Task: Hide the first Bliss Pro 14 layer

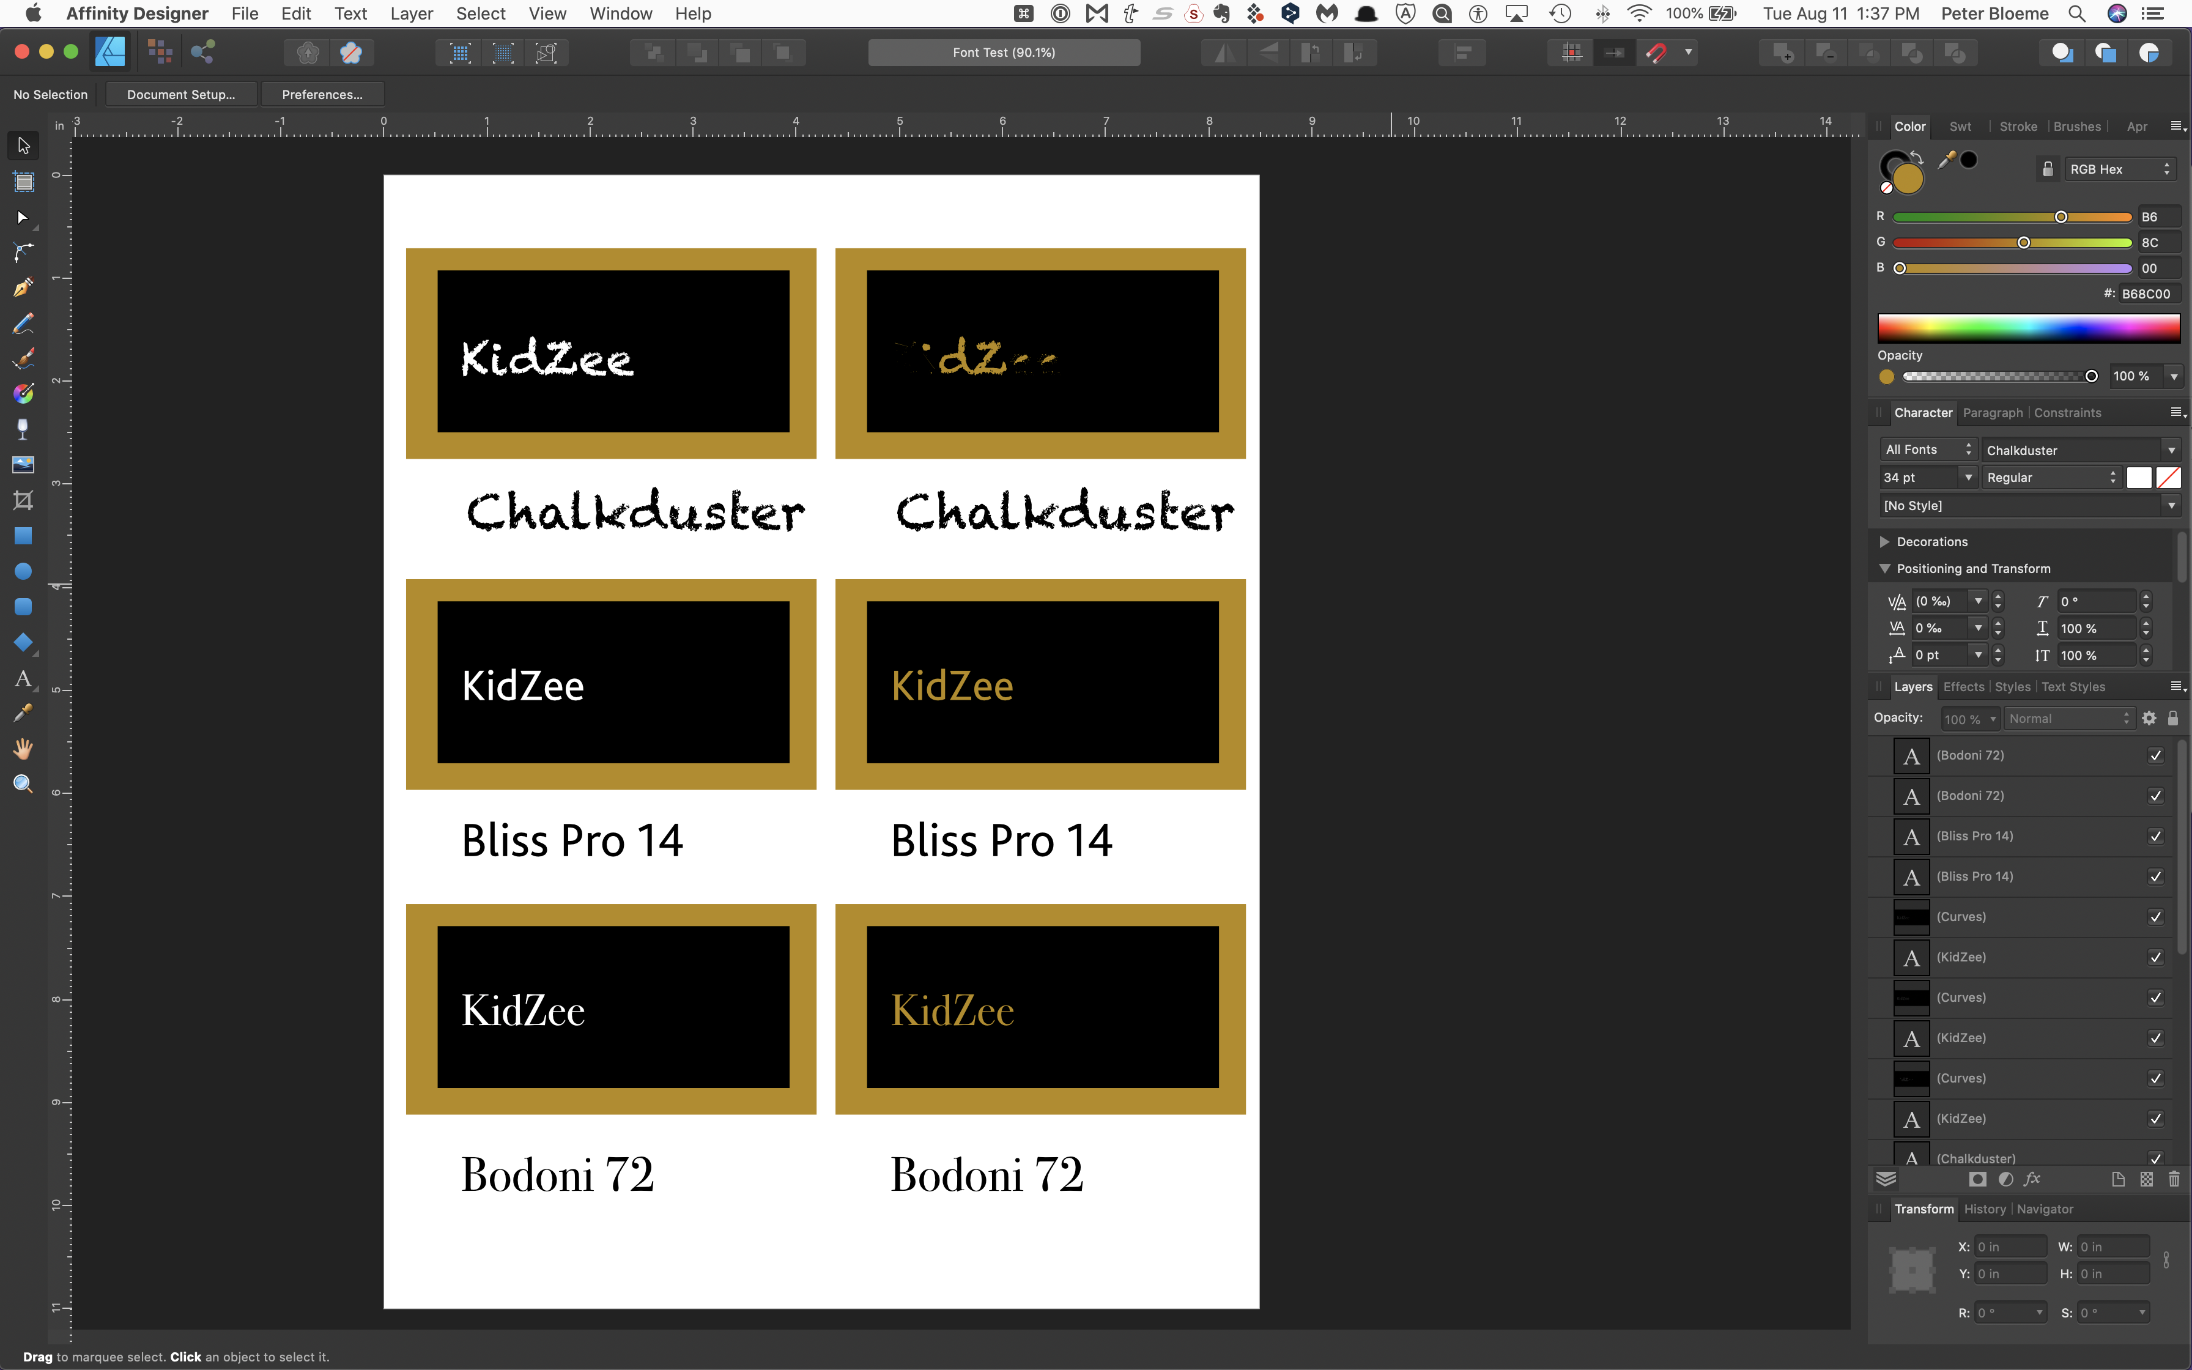Action: tap(2156, 836)
